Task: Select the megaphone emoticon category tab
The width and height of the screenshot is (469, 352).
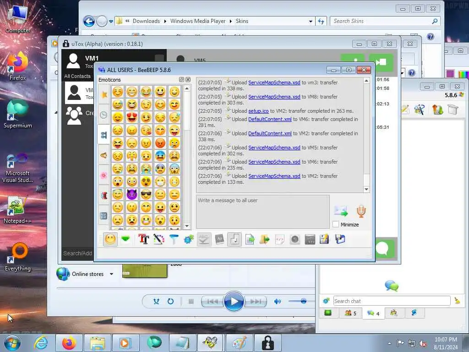Action: pyautogui.click(x=104, y=155)
